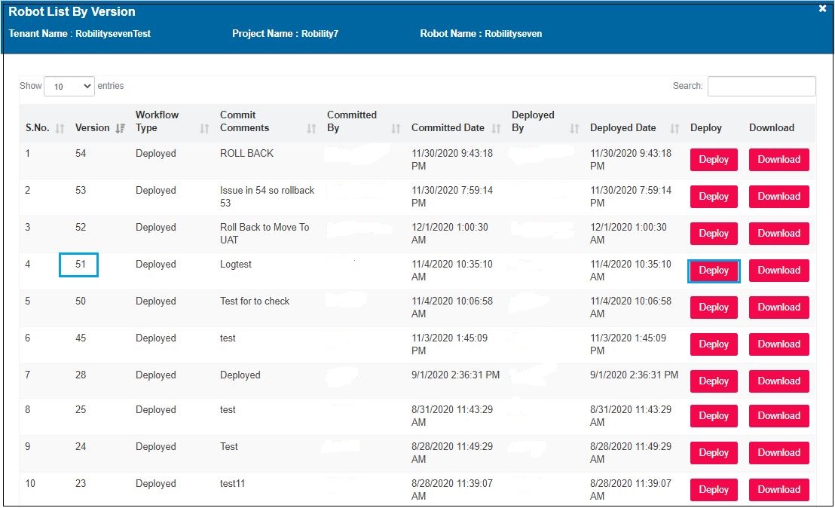The image size is (835, 508).
Task: Download version 53 workflow
Action: (x=778, y=197)
